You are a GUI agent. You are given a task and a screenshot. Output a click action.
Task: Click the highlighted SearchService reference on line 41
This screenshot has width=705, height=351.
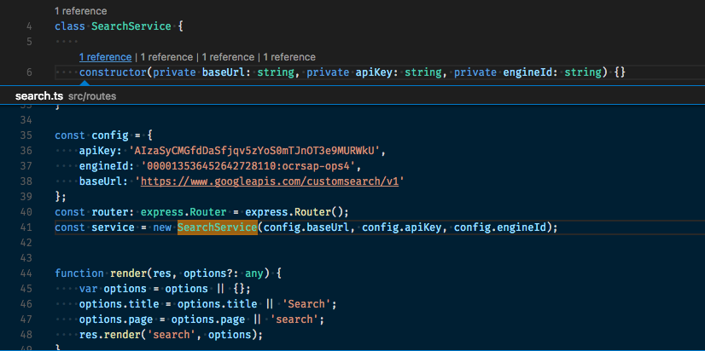point(217,227)
